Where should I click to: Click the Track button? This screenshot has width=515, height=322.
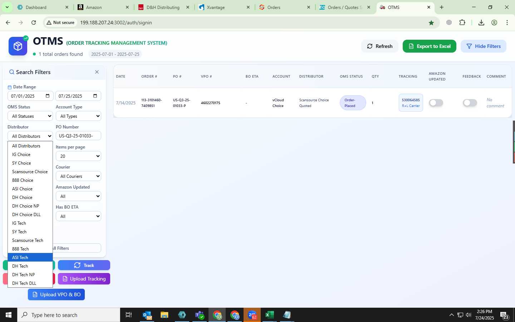84,265
